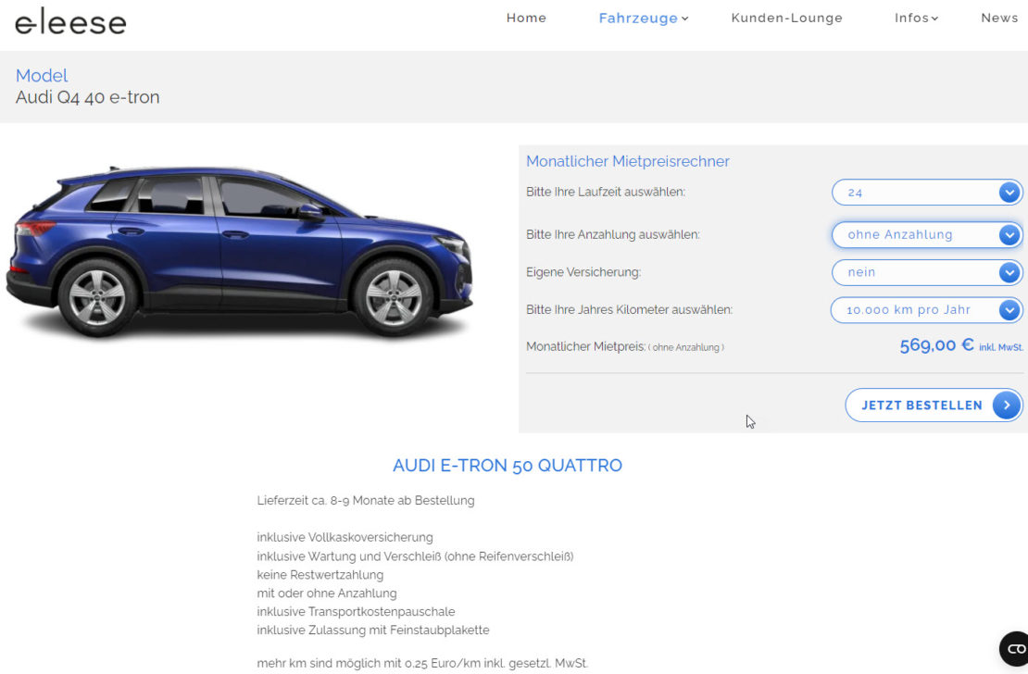Open the Kunden-Lounge page

[x=786, y=18]
